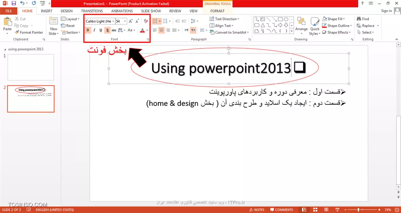Open Convert to SmartArt dropdown

[x=229, y=32]
